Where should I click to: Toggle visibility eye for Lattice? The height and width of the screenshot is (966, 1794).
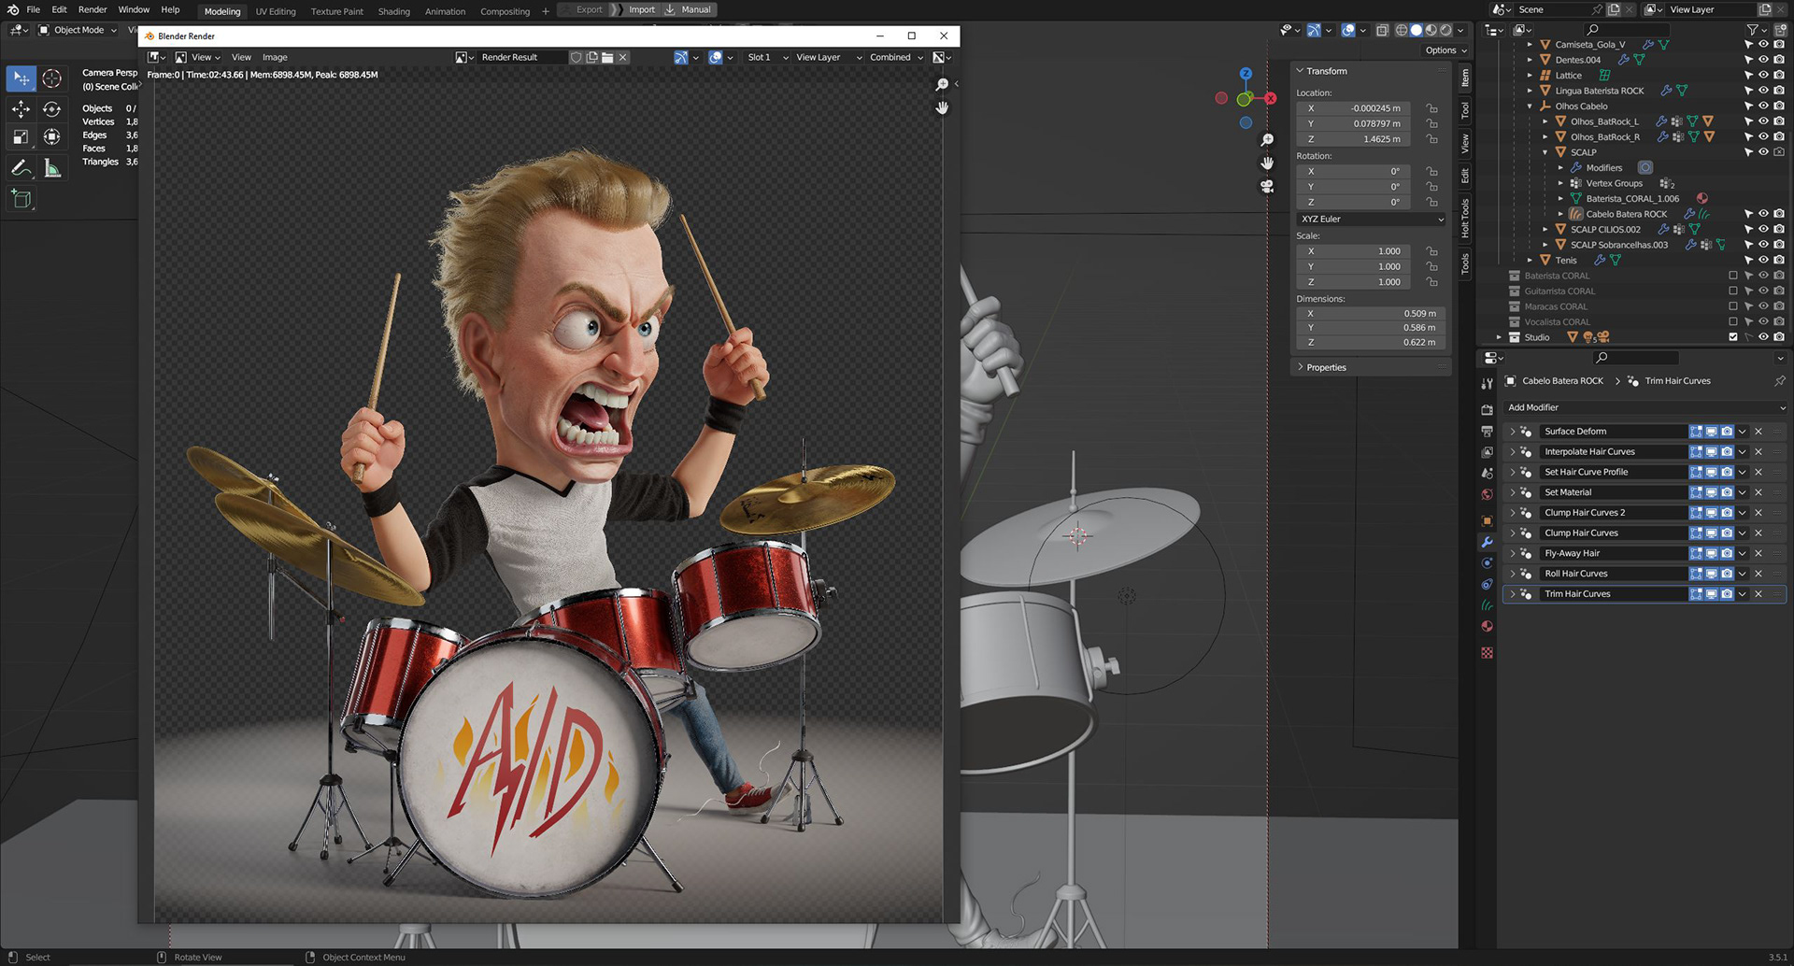pos(1763,76)
